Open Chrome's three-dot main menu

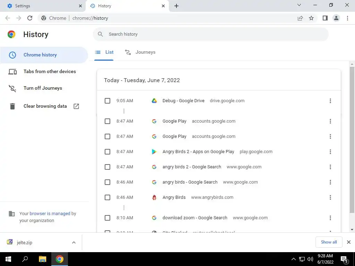(347, 18)
